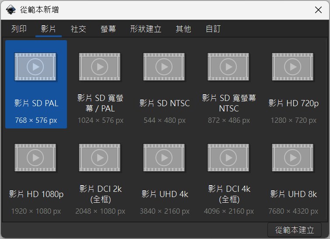The width and height of the screenshot is (330, 239).
Task: Go to the 其他 tab
Action: 183,29
